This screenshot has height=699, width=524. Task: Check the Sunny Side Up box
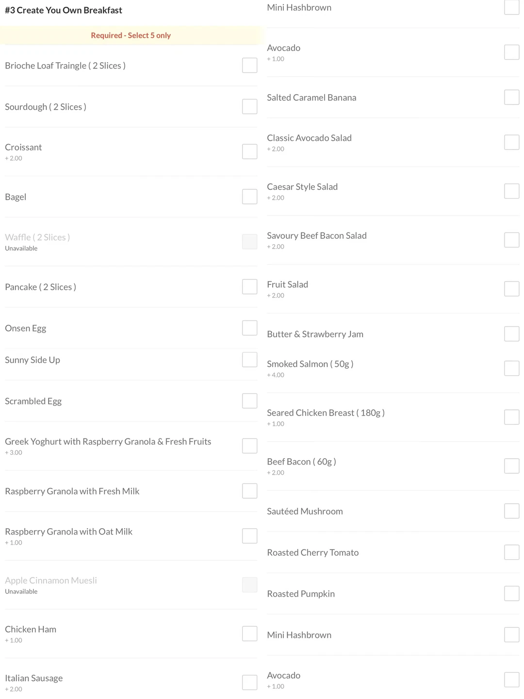pos(249,360)
